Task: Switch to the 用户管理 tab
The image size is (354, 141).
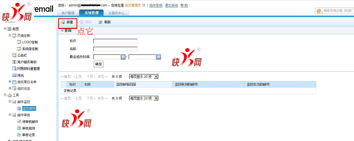Action: click(x=68, y=13)
